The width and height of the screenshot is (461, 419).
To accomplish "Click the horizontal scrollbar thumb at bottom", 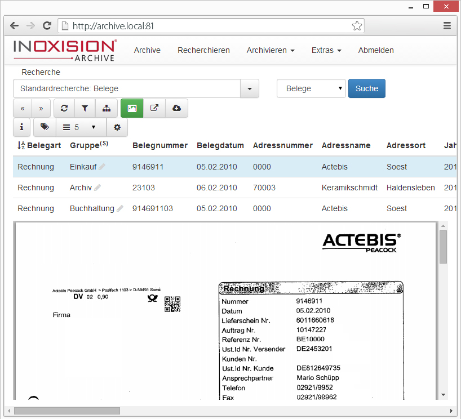I will 67,411.
